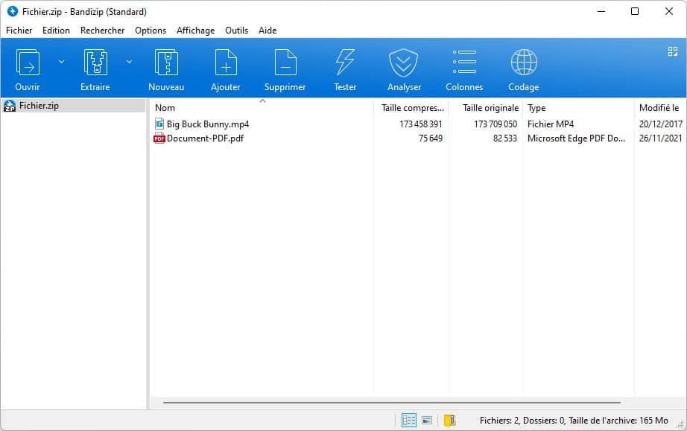Viewport: 687px width, 431px height.
Task: Select Fichier.zip in the tree panel
Action: tap(73, 106)
